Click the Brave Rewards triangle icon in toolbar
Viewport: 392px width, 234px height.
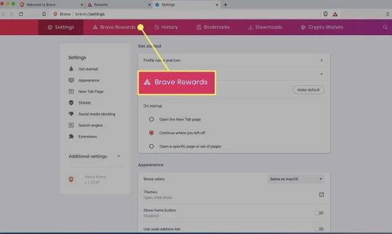pos(335,14)
